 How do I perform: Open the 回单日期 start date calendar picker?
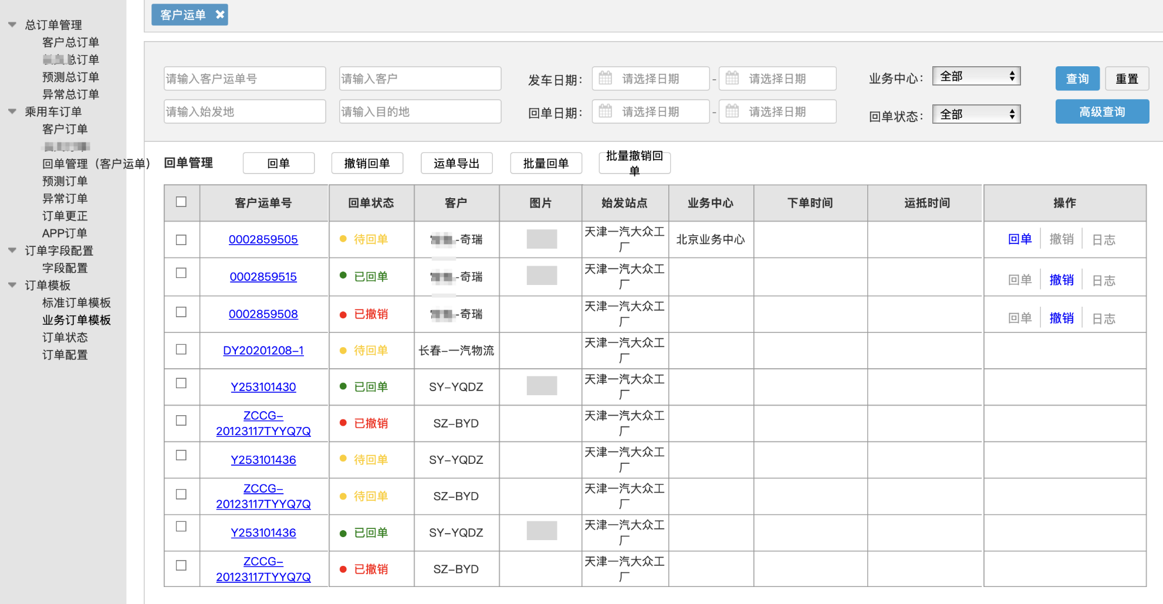pyautogui.click(x=604, y=111)
